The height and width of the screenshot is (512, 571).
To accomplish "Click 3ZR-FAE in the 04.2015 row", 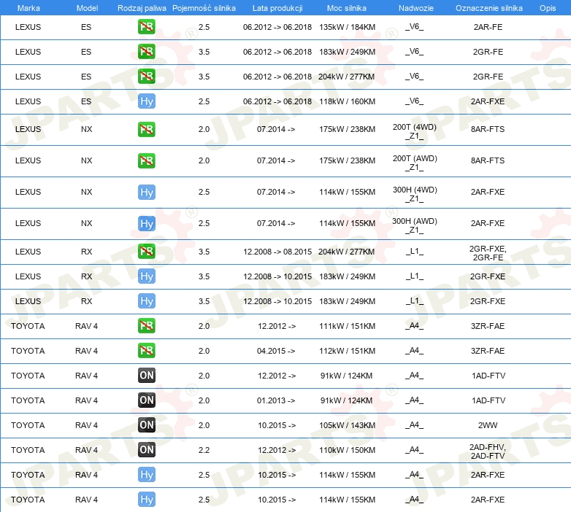I will (x=488, y=351).
